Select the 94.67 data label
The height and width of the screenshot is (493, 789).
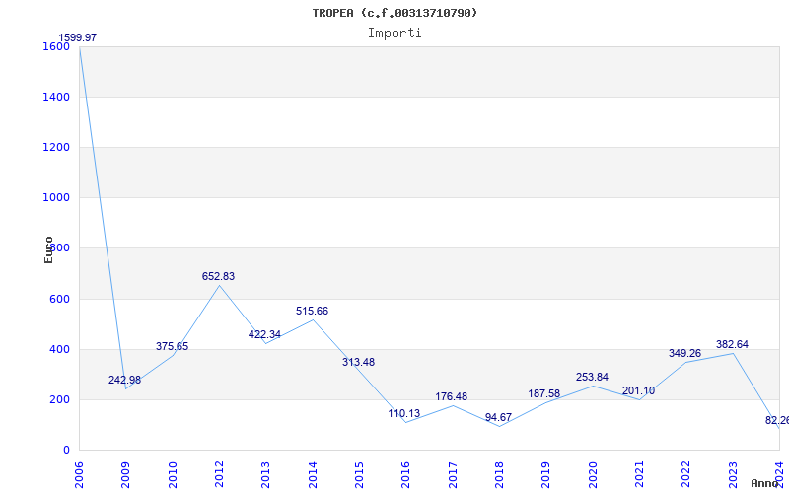click(498, 418)
